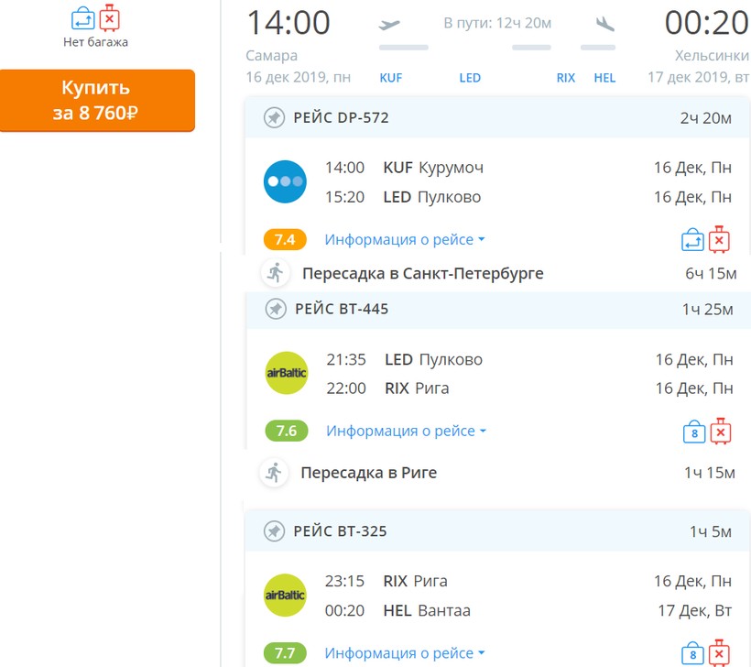Image resolution: width=751 pixels, height=667 pixels.
Task: Click the KUF airport code in route timeline
Action: click(391, 78)
